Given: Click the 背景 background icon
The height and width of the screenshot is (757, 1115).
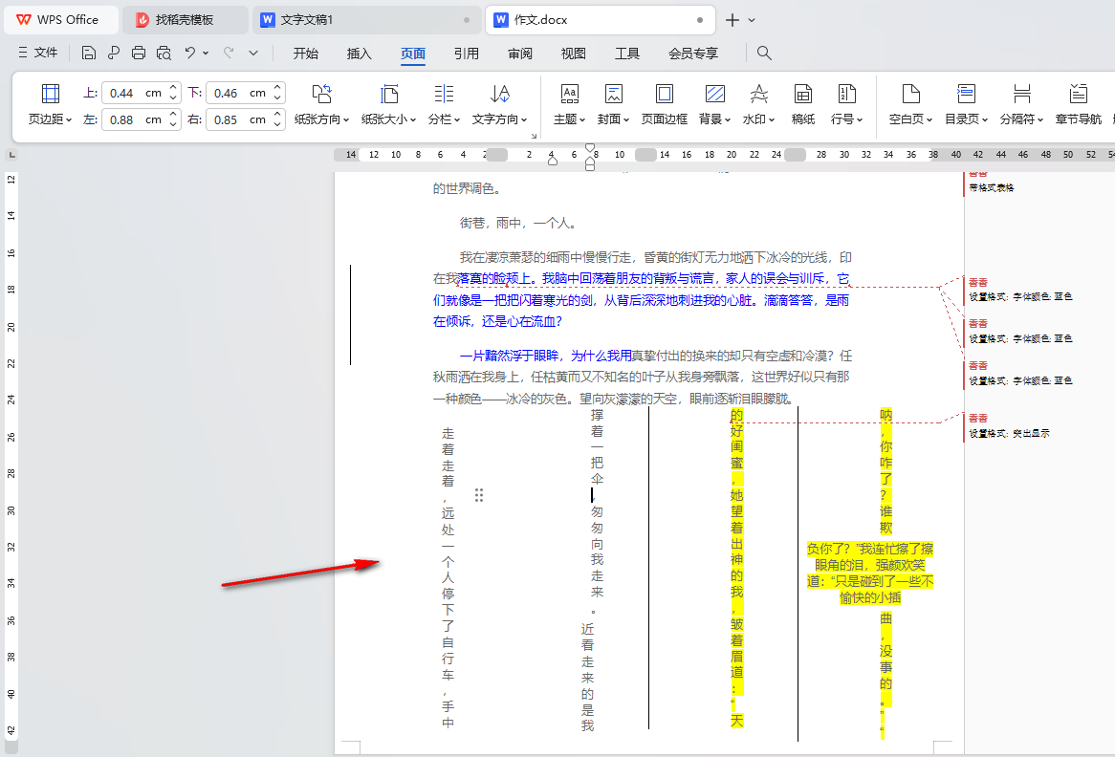Looking at the screenshot, I should click(714, 94).
